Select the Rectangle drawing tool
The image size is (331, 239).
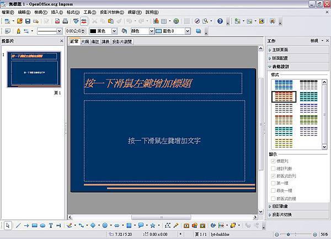pyautogui.click(x=34, y=225)
